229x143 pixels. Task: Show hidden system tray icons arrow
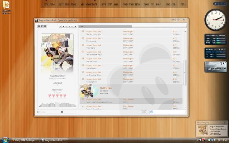(x=197, y=140)
